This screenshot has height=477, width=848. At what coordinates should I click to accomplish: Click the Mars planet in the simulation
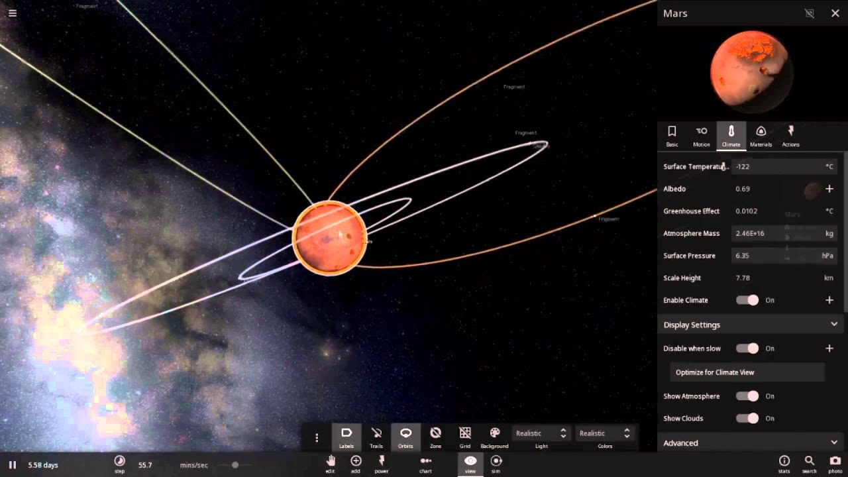tap(329, 238)
